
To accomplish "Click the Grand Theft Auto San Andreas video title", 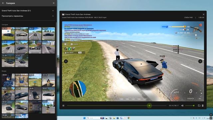I will coord(78,14).
